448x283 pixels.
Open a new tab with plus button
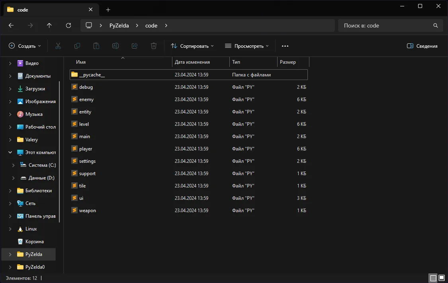click(108, 10)
